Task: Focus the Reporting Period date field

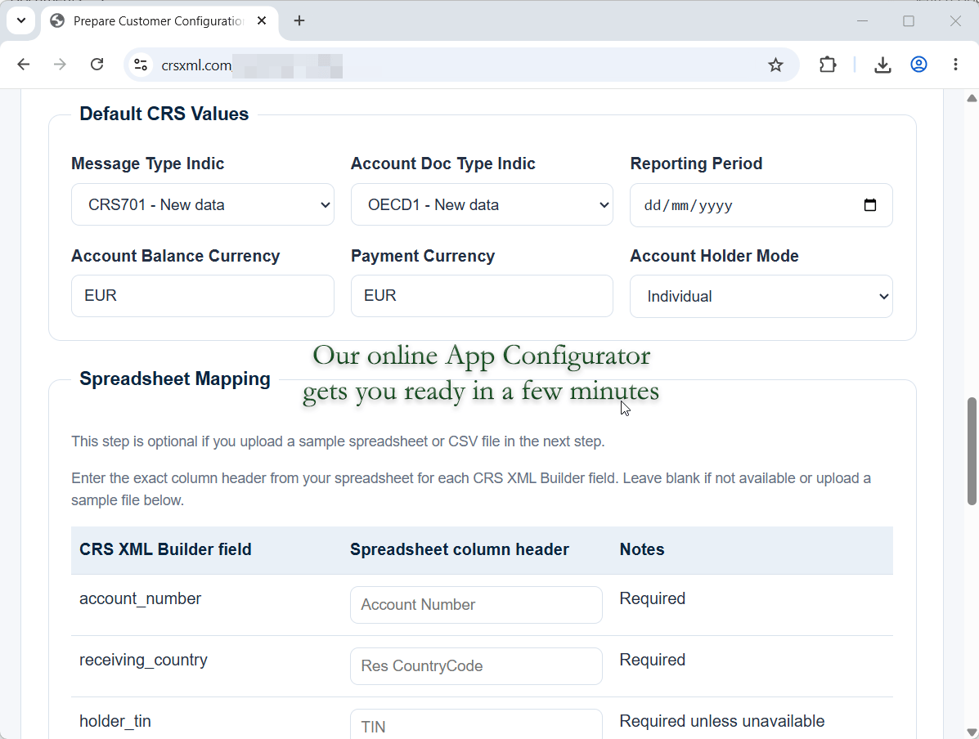Action: click(x=761, y=205)
